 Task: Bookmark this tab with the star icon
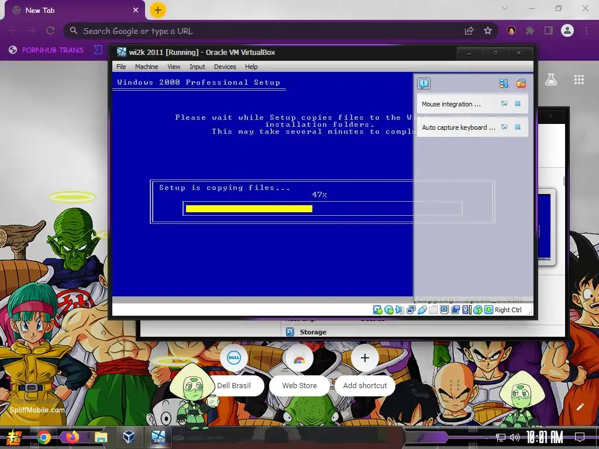click(487, 30)
